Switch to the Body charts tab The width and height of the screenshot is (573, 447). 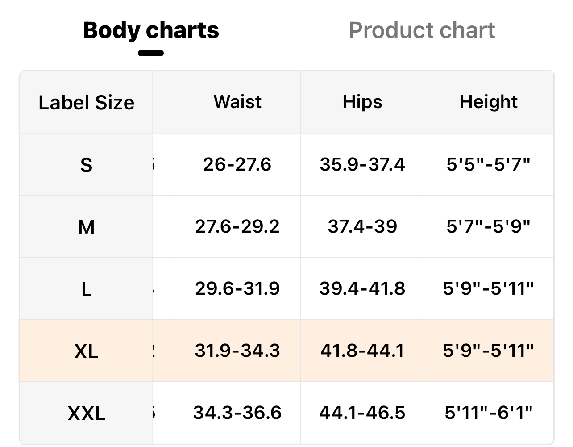pyautogui.click(x=151, y=30)
